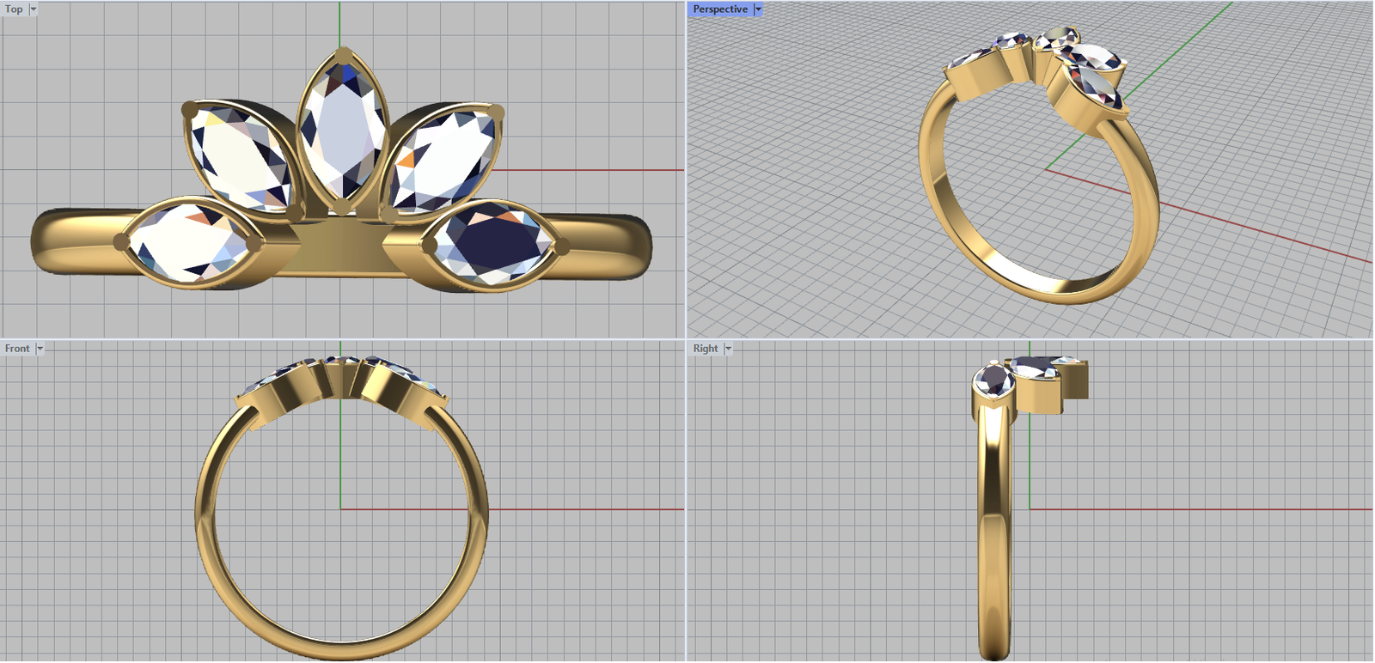Activate the Perspective viewport title label
This screenshot has width=1375, height=663.
click(720, 9)
